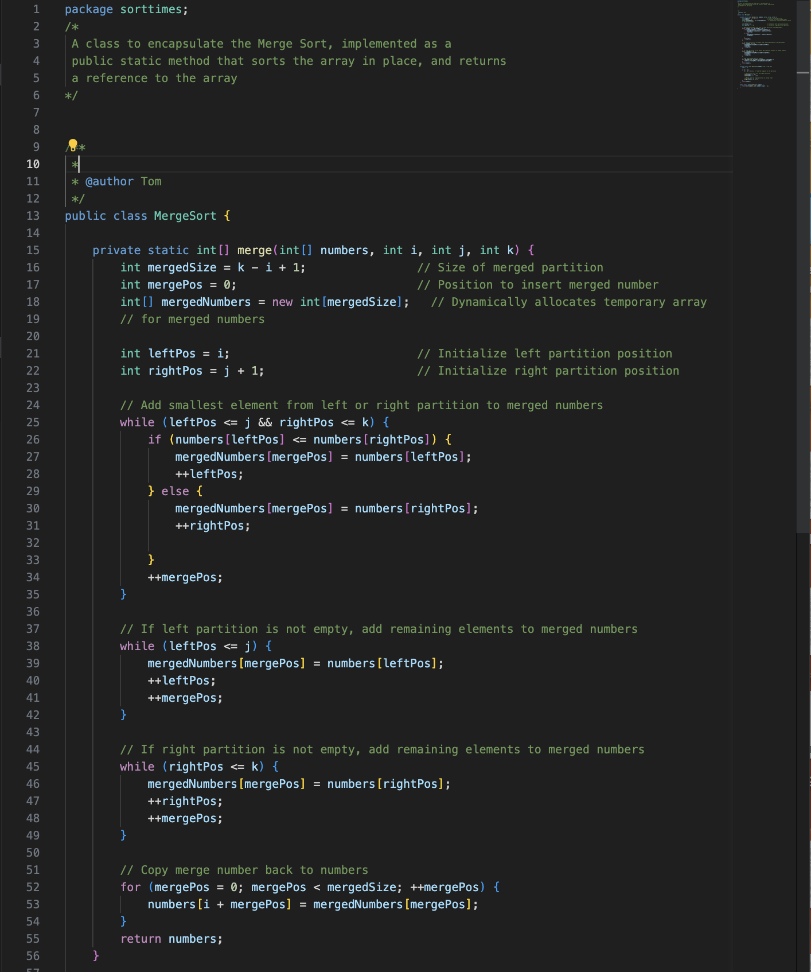Screen dimensions: 811x972
Task: Click the "else" keyword
Action: pyautogui.click(x=176, y=491)
